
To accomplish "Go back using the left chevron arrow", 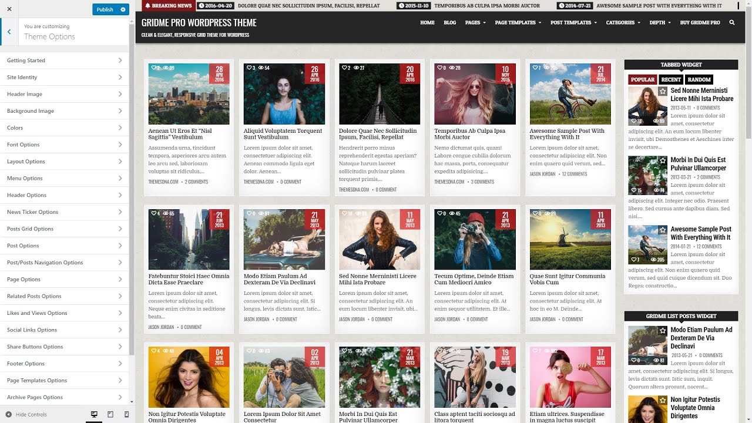I will click(9, 32).
